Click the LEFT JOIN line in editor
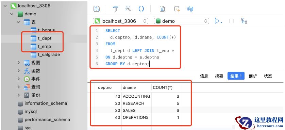285x130 pixels. [x=142, y=51]
